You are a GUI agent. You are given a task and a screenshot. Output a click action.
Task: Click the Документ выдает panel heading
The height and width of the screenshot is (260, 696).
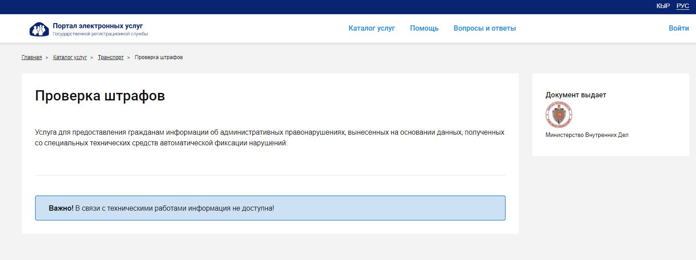pos(575,95)
